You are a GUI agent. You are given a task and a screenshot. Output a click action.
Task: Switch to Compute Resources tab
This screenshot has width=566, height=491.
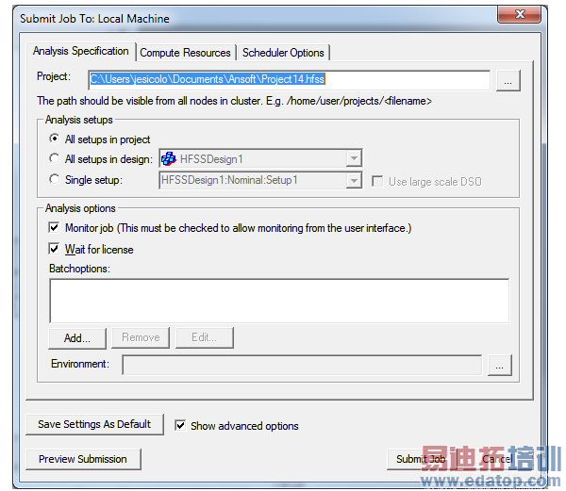pos(185,53)
